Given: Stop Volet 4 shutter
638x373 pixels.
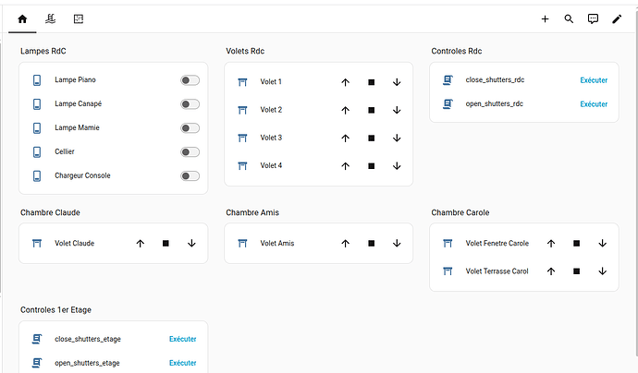Looking at the screenshot, I should (x=371, y=166).
